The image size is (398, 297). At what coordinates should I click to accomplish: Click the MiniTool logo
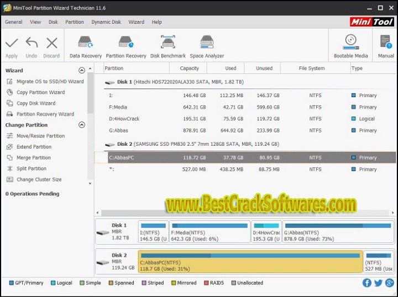(x=372, y=22)
